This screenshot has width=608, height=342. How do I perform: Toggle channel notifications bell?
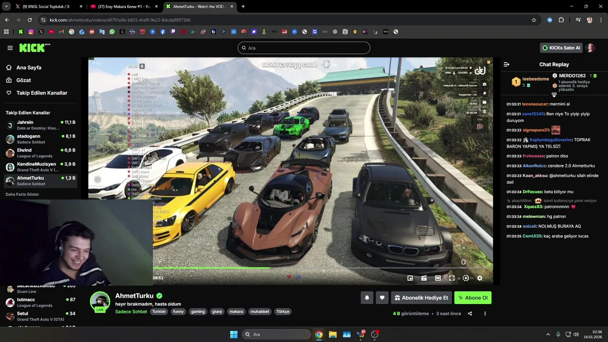pyautogui.click(x=367, y=298)
